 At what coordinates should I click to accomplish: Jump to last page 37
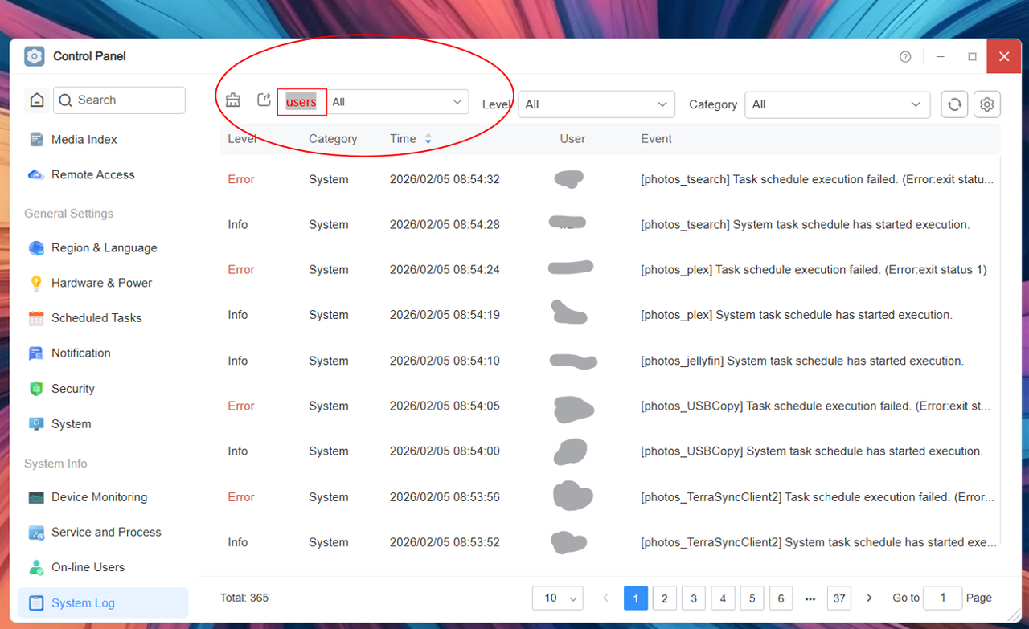(839, 598)
